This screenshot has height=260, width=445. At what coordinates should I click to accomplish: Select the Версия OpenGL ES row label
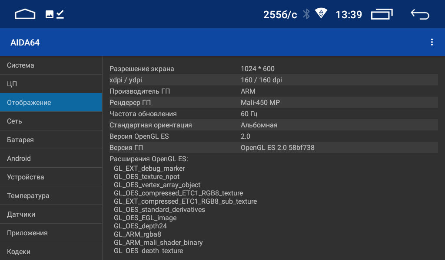point(139,136)
